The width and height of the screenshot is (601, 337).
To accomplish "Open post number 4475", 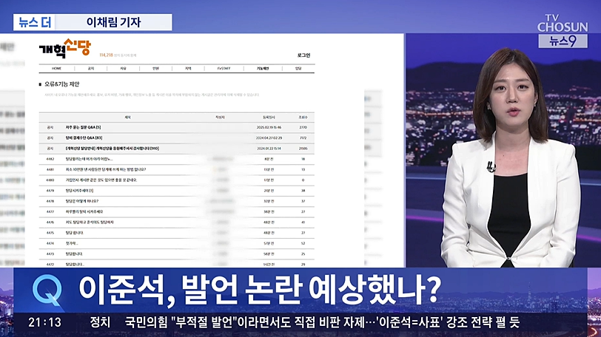I will tap(74, 233).
